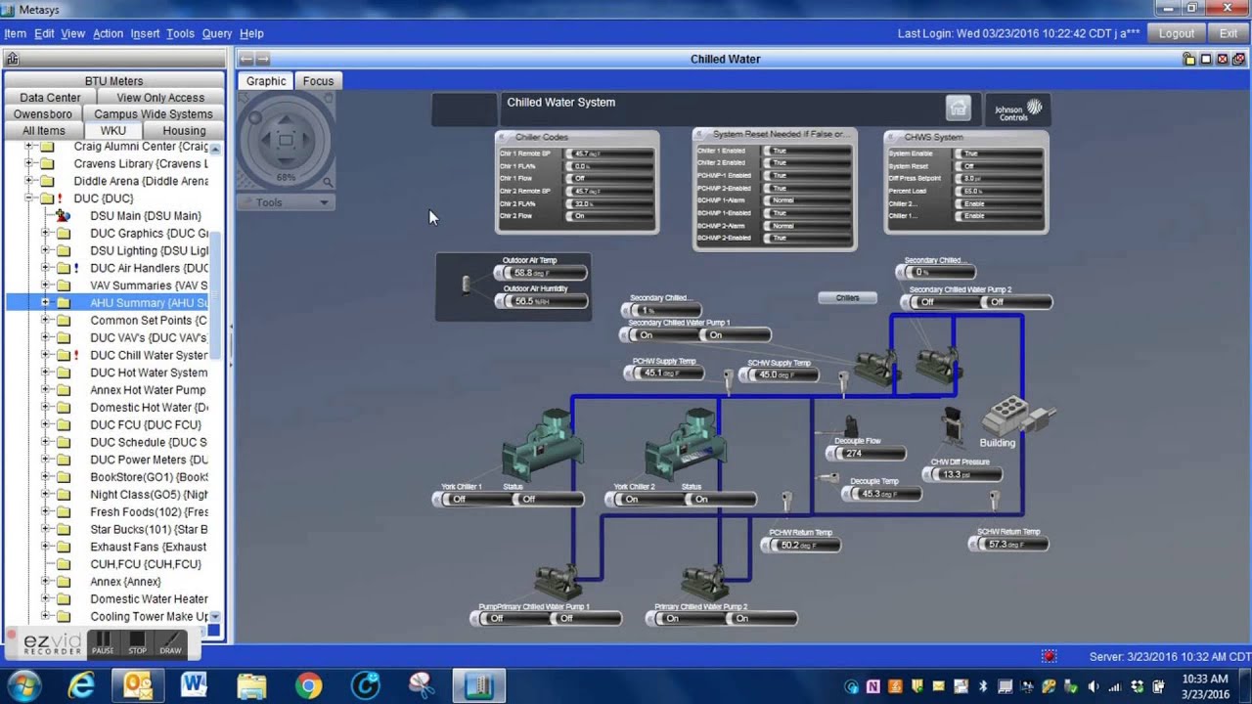Click the back arrow in Chilled Water panel
This screenshot has height=704, width=1252.
pos(246,59)
